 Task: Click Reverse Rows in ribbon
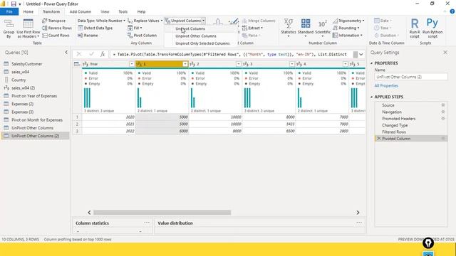click(x=57, y=28)
